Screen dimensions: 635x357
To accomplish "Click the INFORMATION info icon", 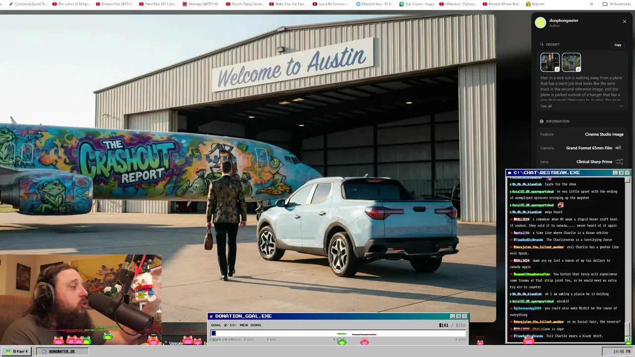I will [x=542, y=121].
